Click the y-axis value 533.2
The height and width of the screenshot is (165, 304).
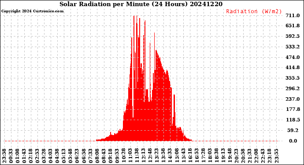click(x=293, y=47)
